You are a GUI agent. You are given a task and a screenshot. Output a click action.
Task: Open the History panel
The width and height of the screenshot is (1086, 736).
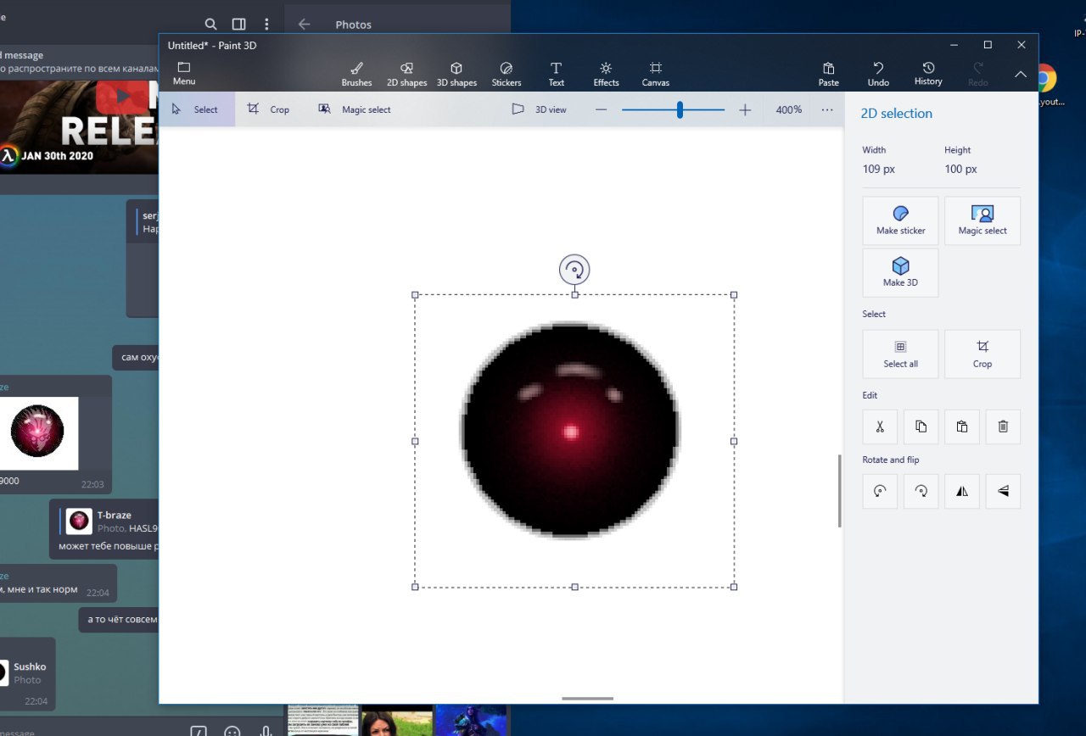click(928, 74)
